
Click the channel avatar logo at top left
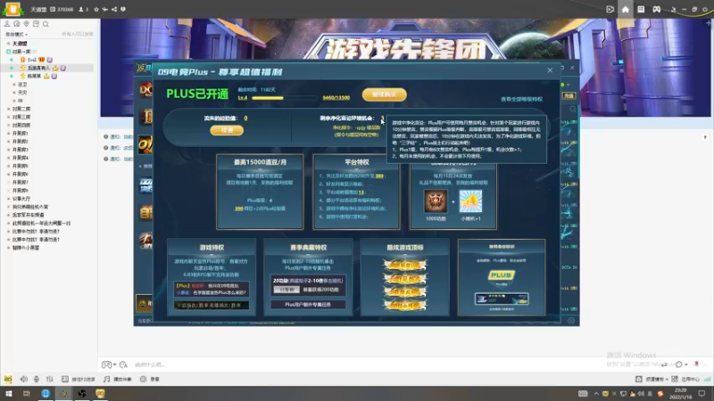tap(12, 9)
